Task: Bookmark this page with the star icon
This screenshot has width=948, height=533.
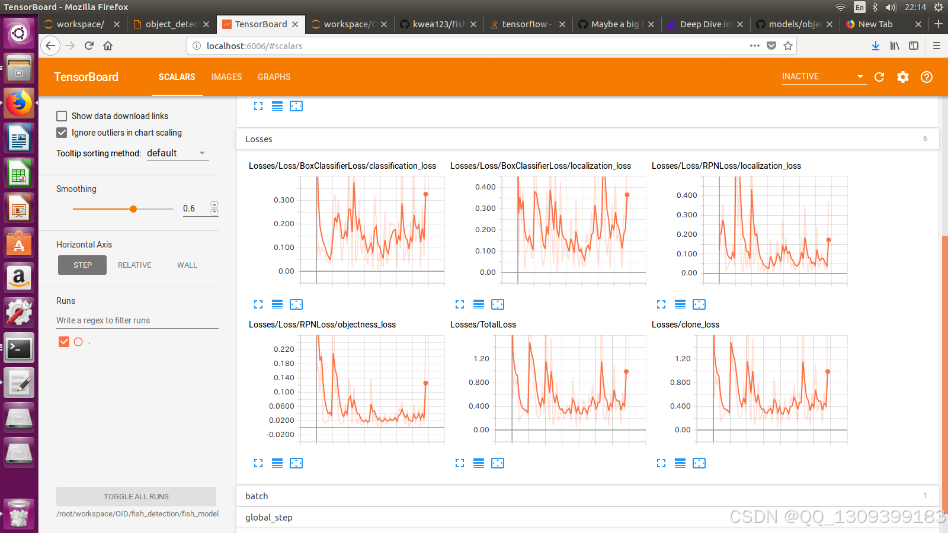Action: pos(788,46)
